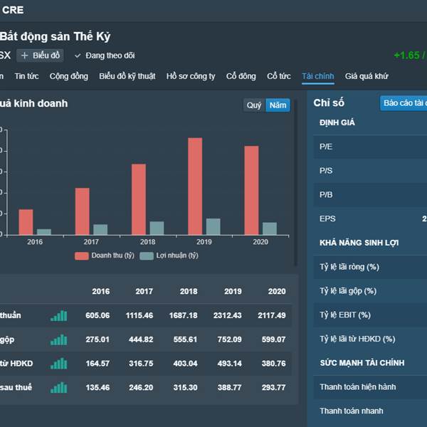Toggle Lợi nhuận legend gray swatch

tap(147, 256)
